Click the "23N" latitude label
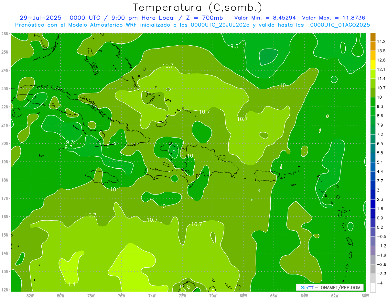Image resolution: width=388 pixels, height=300 pixels. pyautogui.click(x=5, y=88)
